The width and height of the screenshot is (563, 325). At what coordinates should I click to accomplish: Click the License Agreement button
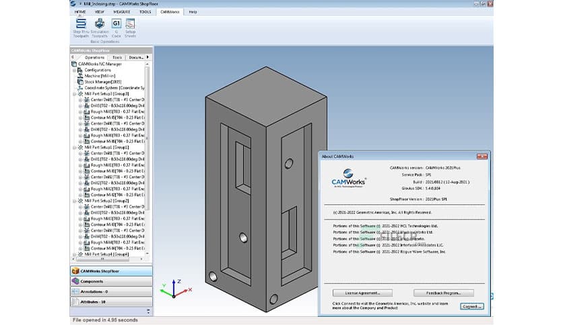362,293
